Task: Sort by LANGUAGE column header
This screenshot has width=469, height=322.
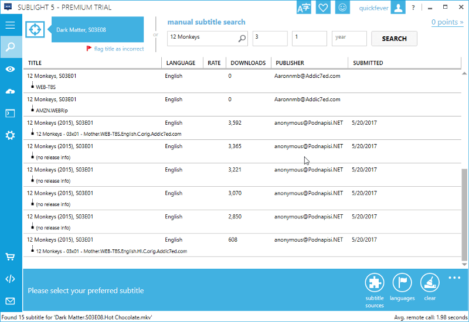Action: coord(182,63)
